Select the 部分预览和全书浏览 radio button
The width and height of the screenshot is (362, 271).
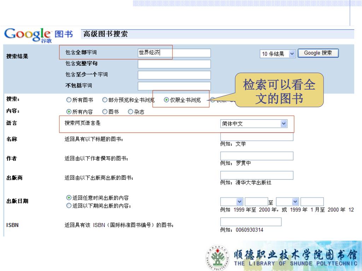105,100
